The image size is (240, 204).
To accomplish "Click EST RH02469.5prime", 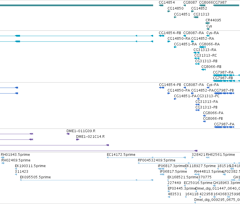I will (16, 160).
